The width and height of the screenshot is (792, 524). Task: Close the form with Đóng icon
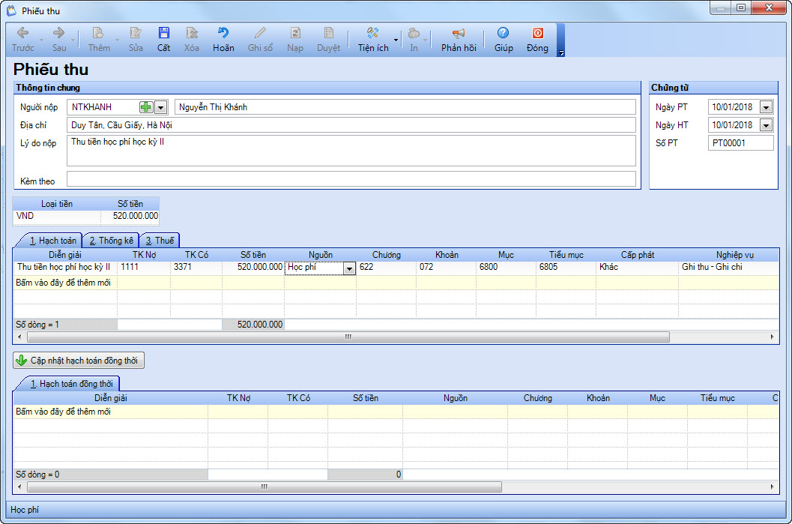click(537, 33)
